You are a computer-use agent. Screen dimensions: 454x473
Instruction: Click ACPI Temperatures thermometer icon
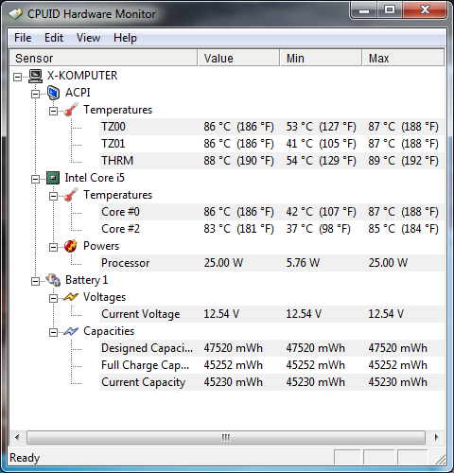click(71, 110)
